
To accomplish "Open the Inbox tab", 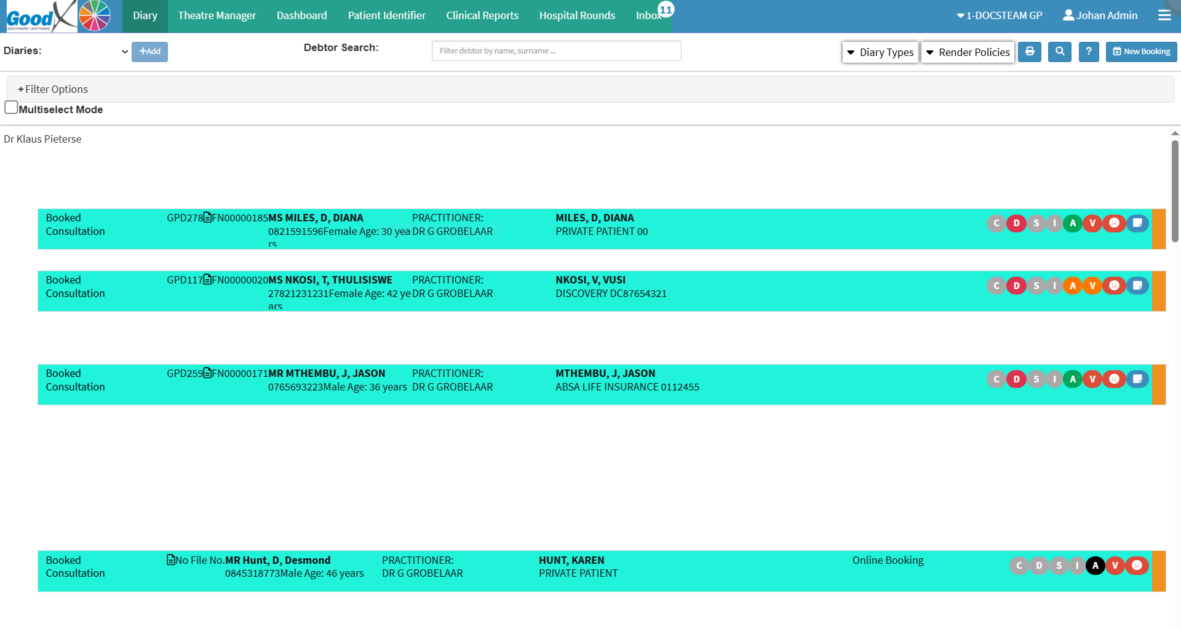I will [648, 16].
